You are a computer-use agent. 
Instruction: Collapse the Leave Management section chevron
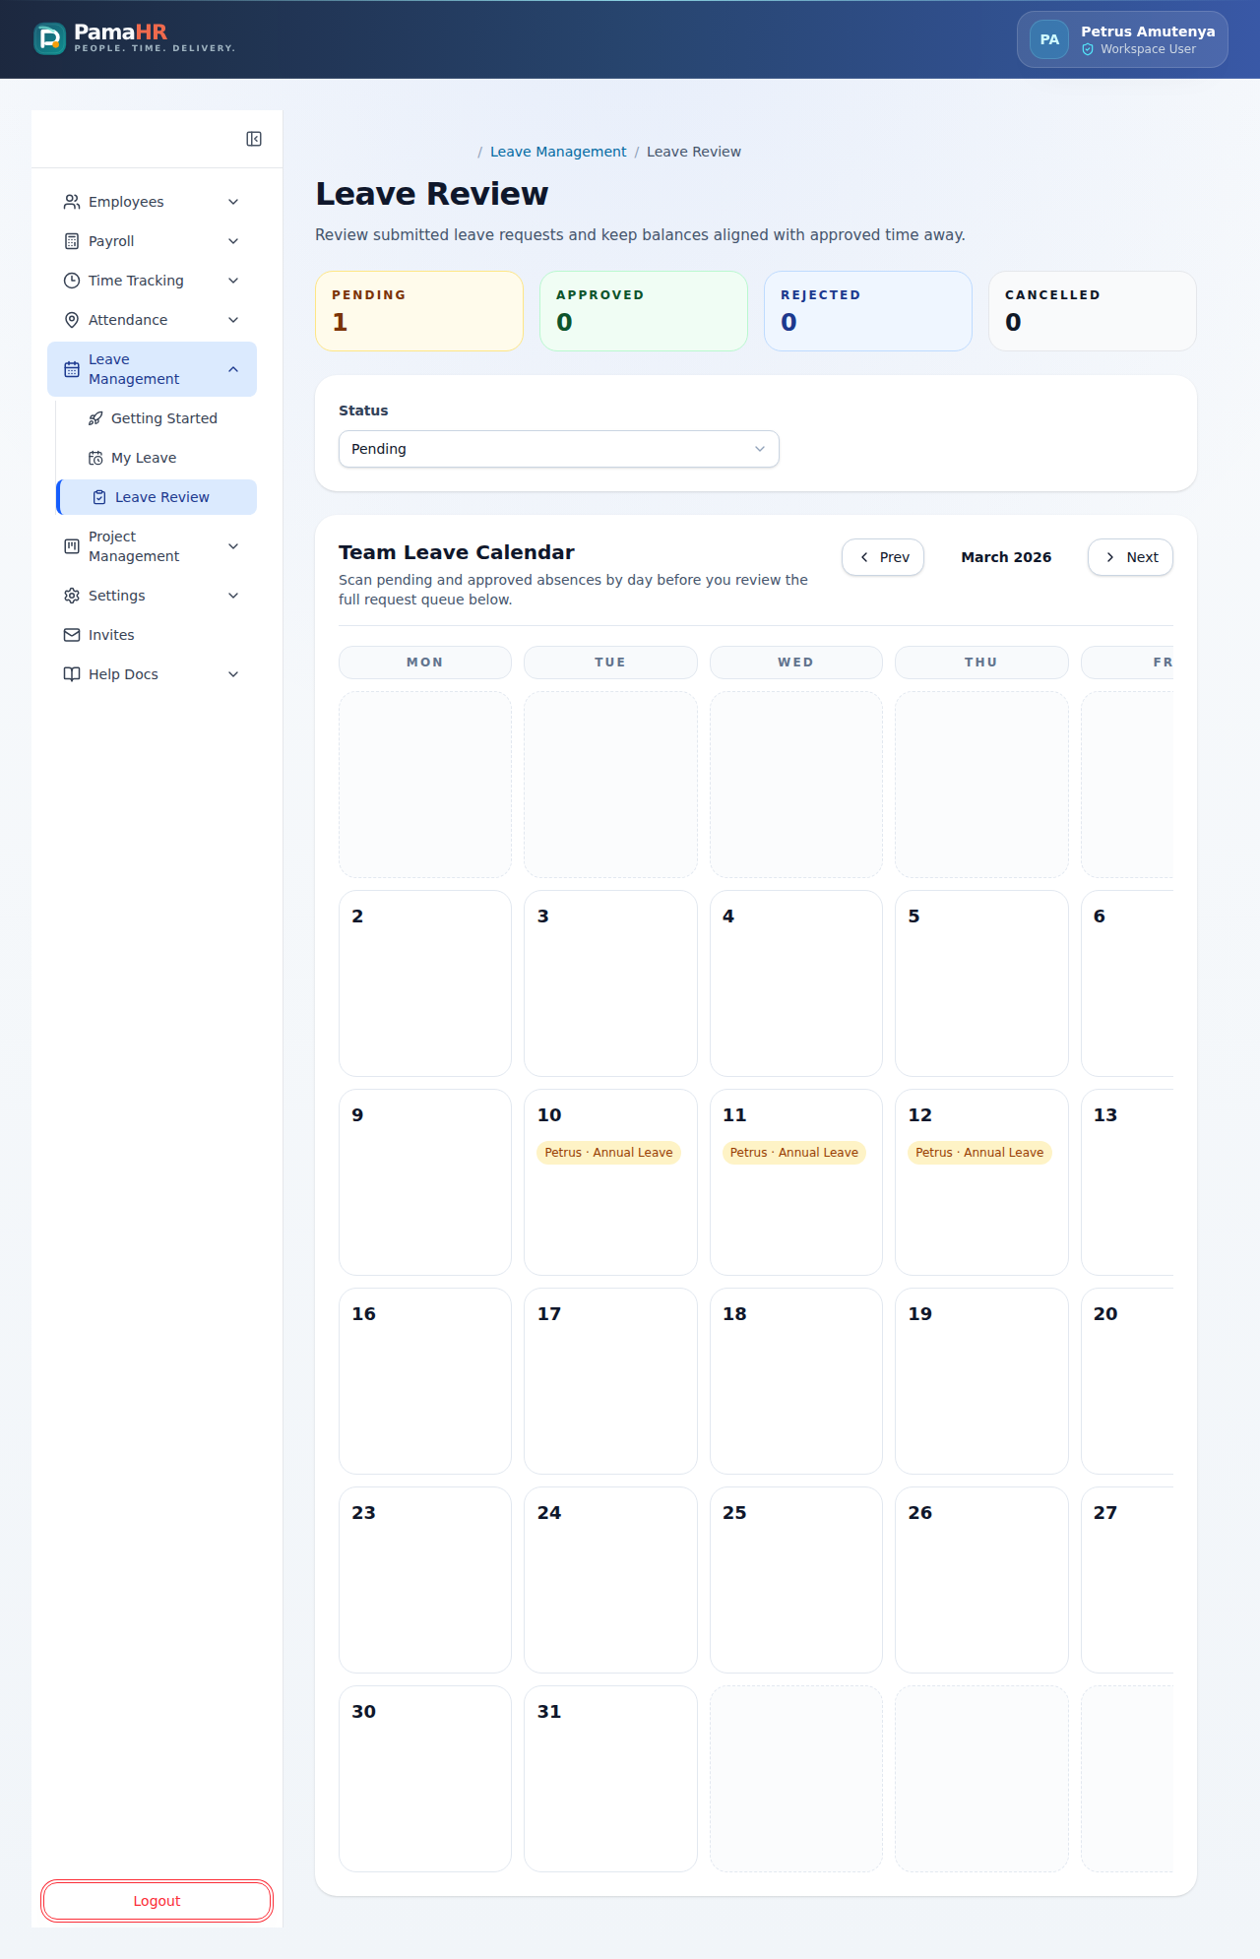233,369
